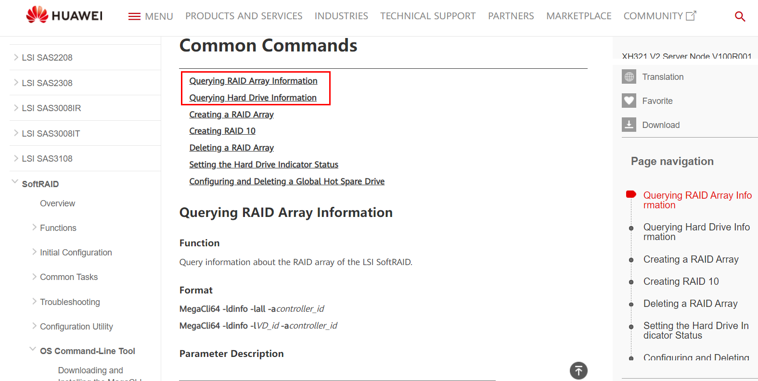This screenshot has height=381, width=758.
Task: Select Overview in SoftRAID sidebar
Action: tap(58, 203)
